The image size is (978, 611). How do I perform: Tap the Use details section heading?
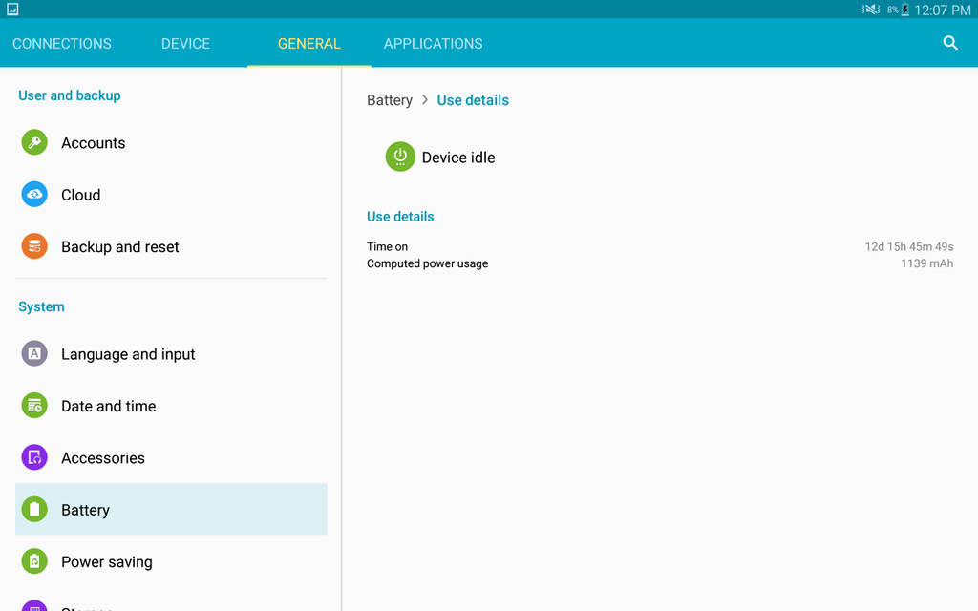(x=400, y=217)
